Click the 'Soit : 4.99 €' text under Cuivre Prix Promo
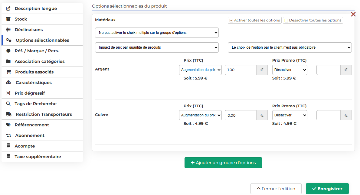This screenshot has width=360, height=195. [x=284, y=124]
